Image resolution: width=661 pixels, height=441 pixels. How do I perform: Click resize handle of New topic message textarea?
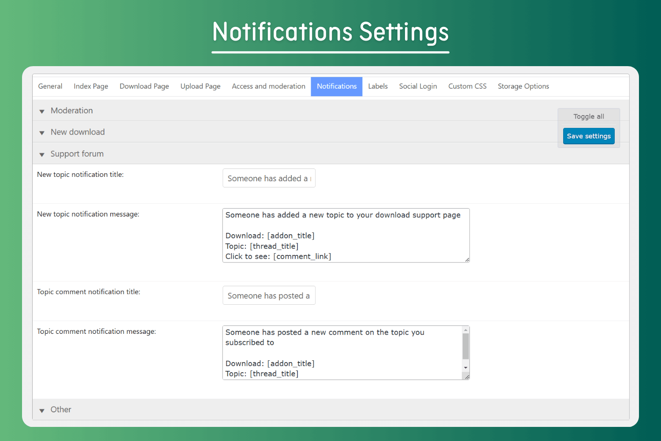click(x=467, y=260)
